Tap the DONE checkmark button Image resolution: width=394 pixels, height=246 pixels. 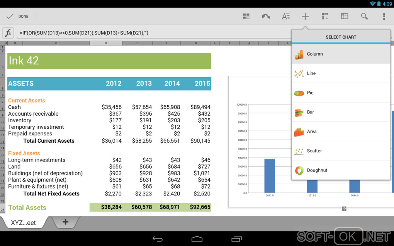pyautogui.click(x=18, y=17)
